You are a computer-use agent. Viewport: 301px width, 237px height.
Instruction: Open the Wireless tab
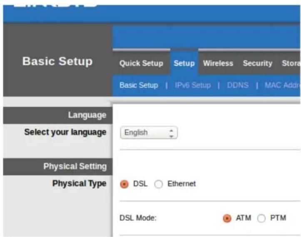click(218, 63)
